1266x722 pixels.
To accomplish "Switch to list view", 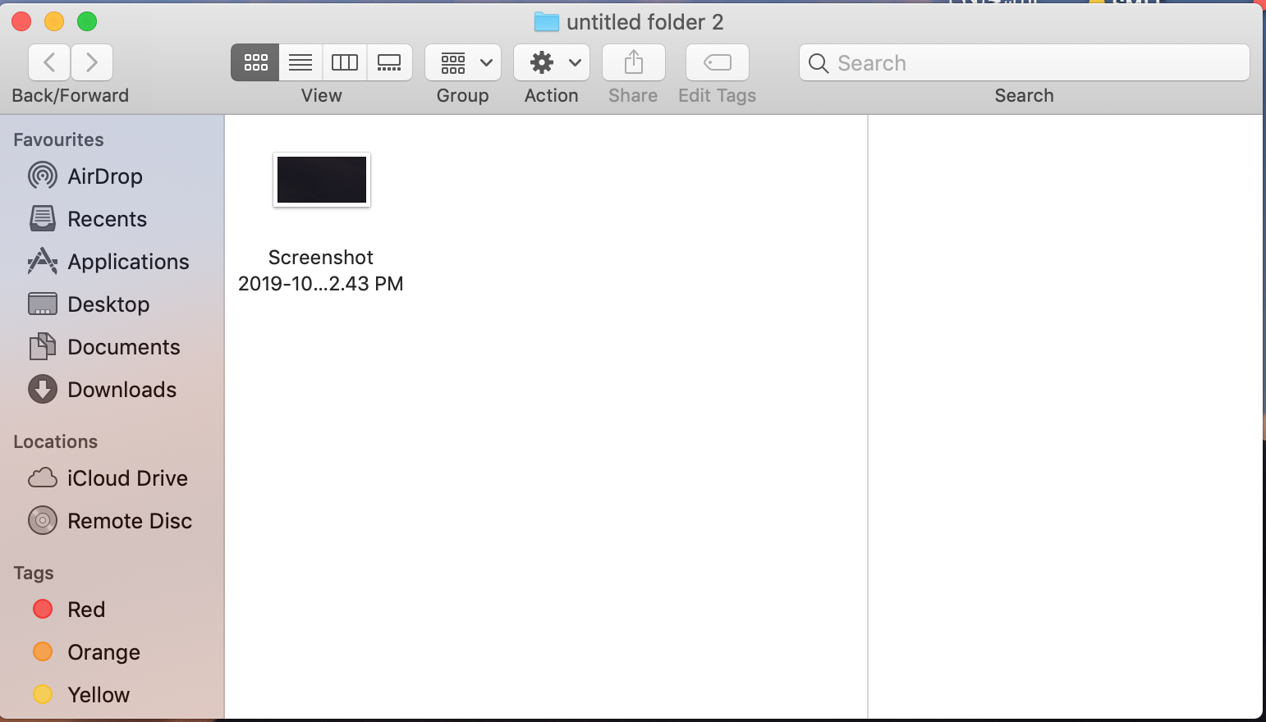I will [x=300, y=62].
